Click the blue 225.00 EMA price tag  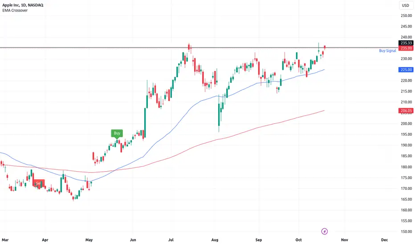pyautogui.click(x=406, y=70)
